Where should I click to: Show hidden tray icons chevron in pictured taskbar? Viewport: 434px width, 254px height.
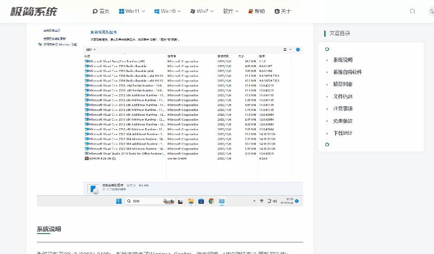(x=254, y=201)
